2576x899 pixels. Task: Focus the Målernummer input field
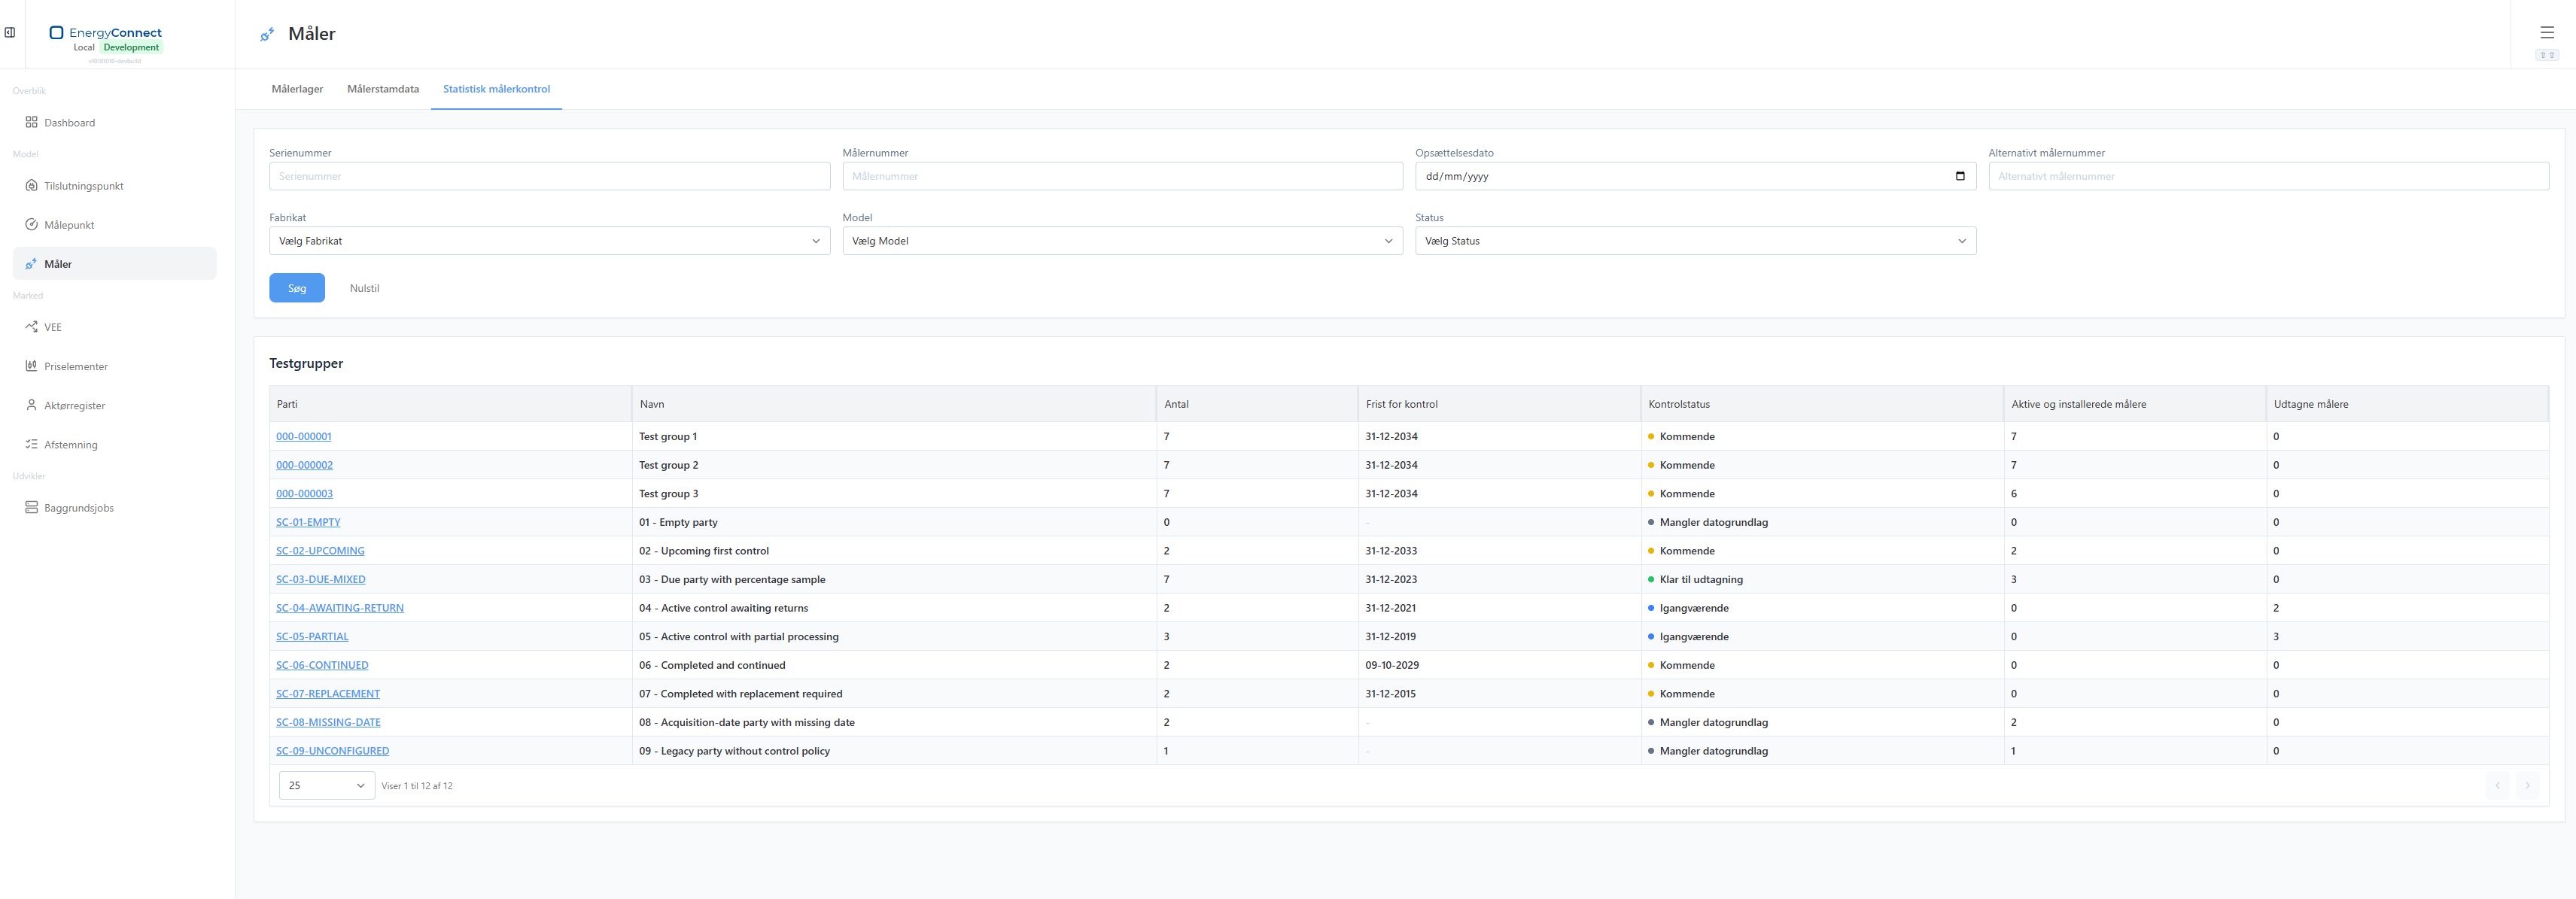tap(1122, 176)
